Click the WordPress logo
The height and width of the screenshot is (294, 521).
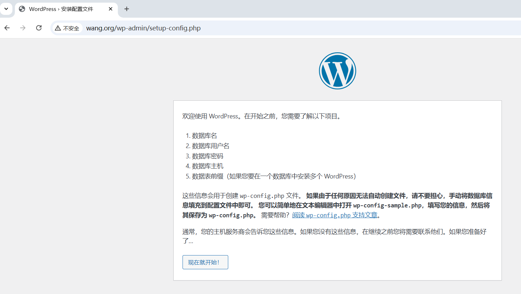(x=337, y=71)
